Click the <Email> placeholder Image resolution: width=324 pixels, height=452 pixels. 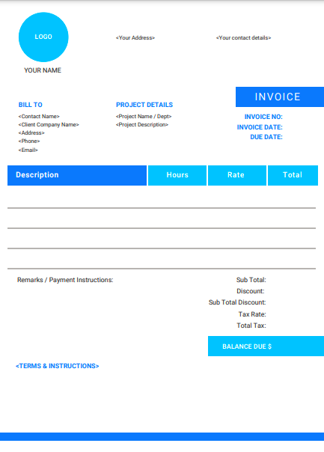click(x=28, y=150)
